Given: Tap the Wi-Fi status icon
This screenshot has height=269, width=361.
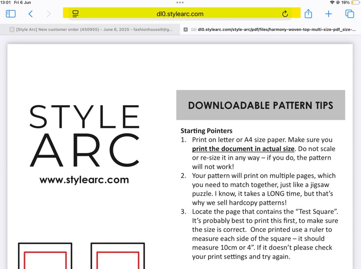Looking at the screenshot, I should coord(332,3).
